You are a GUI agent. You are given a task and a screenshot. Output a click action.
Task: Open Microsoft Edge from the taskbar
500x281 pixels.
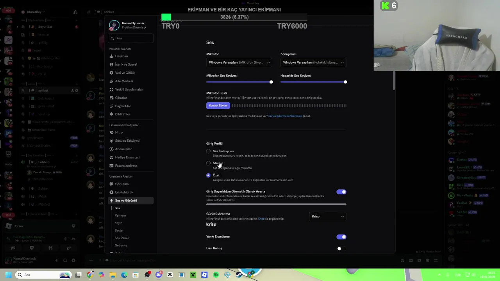pos(124,275)
